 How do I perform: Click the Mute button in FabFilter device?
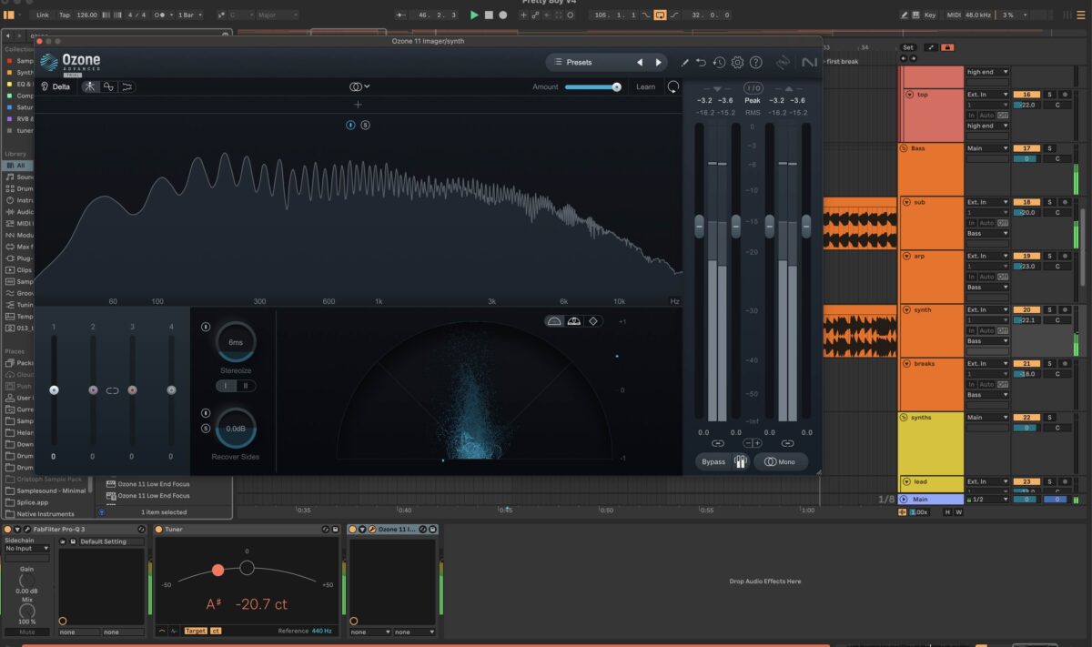[x=27, y=632]
